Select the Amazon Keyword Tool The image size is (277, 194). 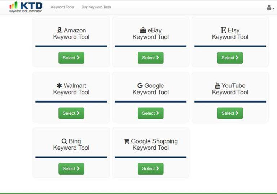(71, 58)
